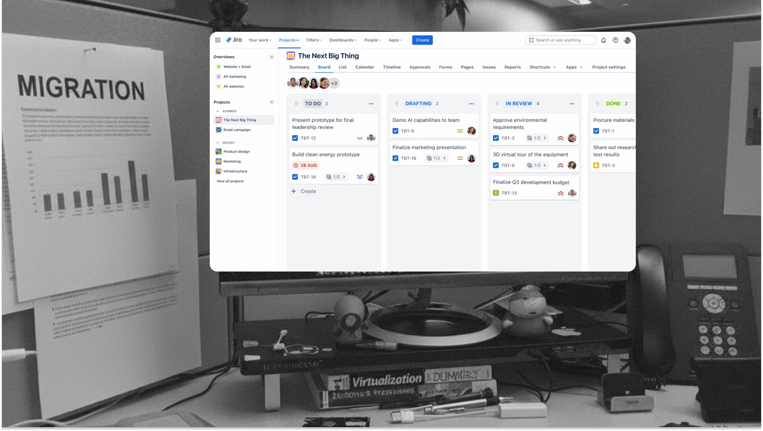
Task: Open the IN REVIEW column ellipsis menu
Action: tap(572, 103)
